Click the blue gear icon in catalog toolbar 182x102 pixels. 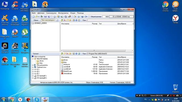[x=76, y=54]
